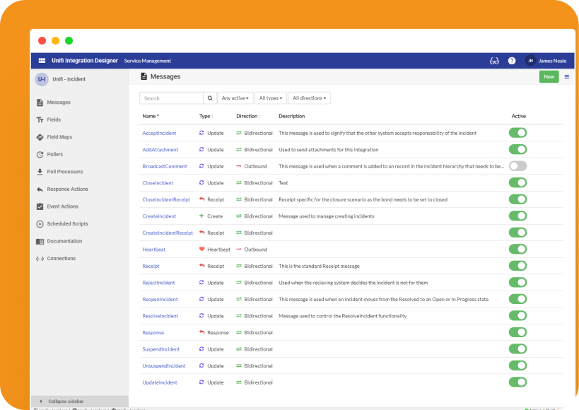579x410 pixels.
Task: Disable the AcceptIncident active toggle
Action: 517,133
